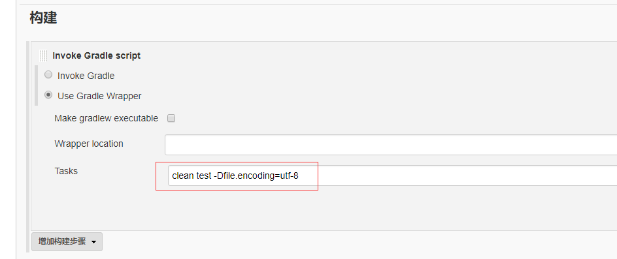Image resolution: width=617 pixels, height=259 pixels.
Task: Click the gray bar beside the radio options
Action: (36, 85)
